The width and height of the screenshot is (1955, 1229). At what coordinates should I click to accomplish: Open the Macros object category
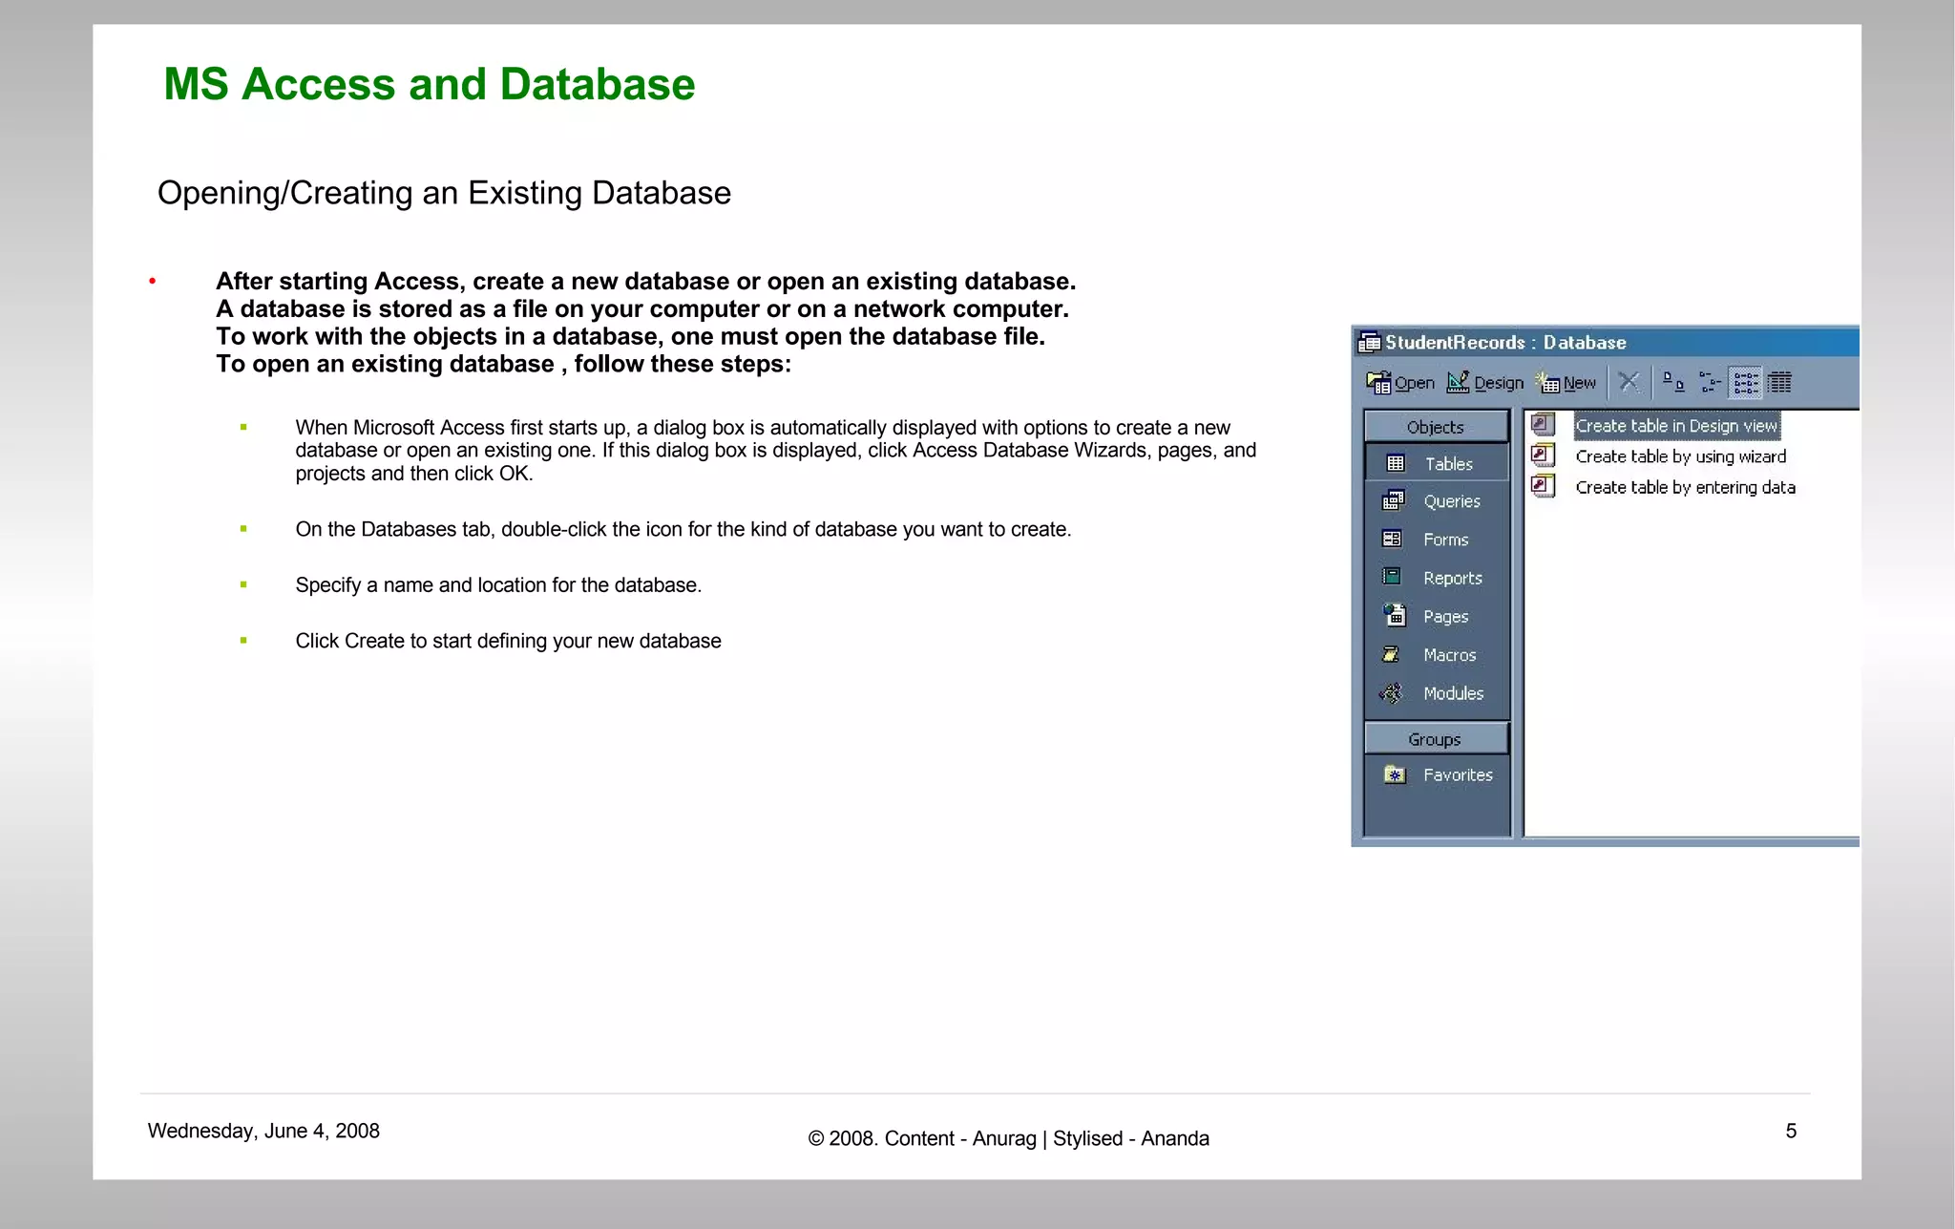click(x=1436, y=655)
